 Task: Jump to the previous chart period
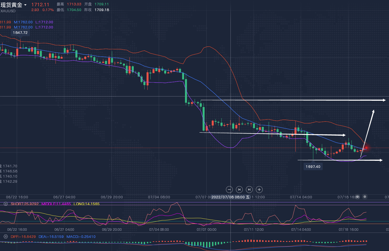click(239, 190)
